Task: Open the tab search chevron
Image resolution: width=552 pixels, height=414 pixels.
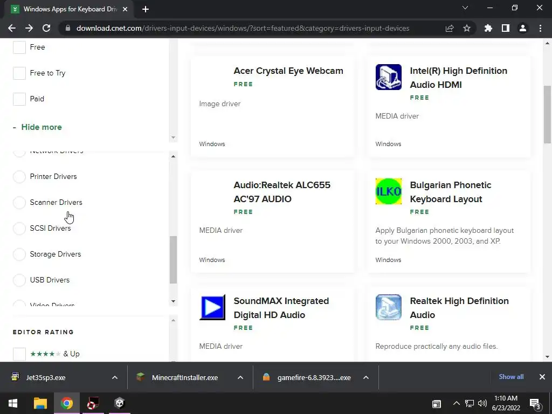Action: click(x=465, y=8)
